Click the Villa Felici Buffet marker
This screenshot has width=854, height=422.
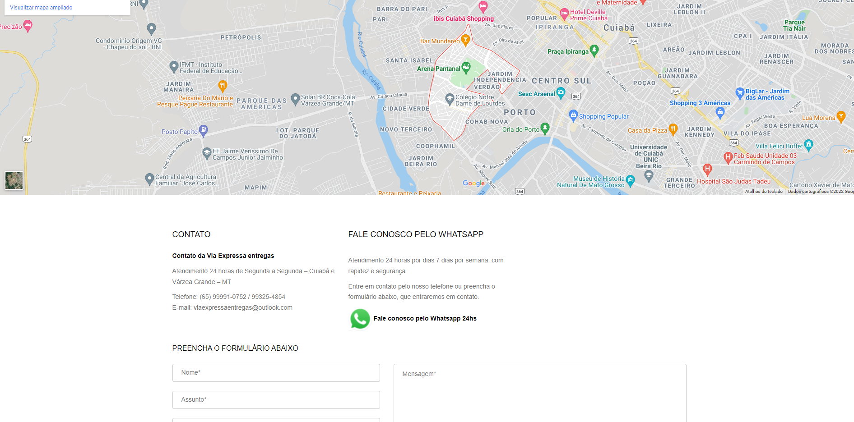coord(808,146)
